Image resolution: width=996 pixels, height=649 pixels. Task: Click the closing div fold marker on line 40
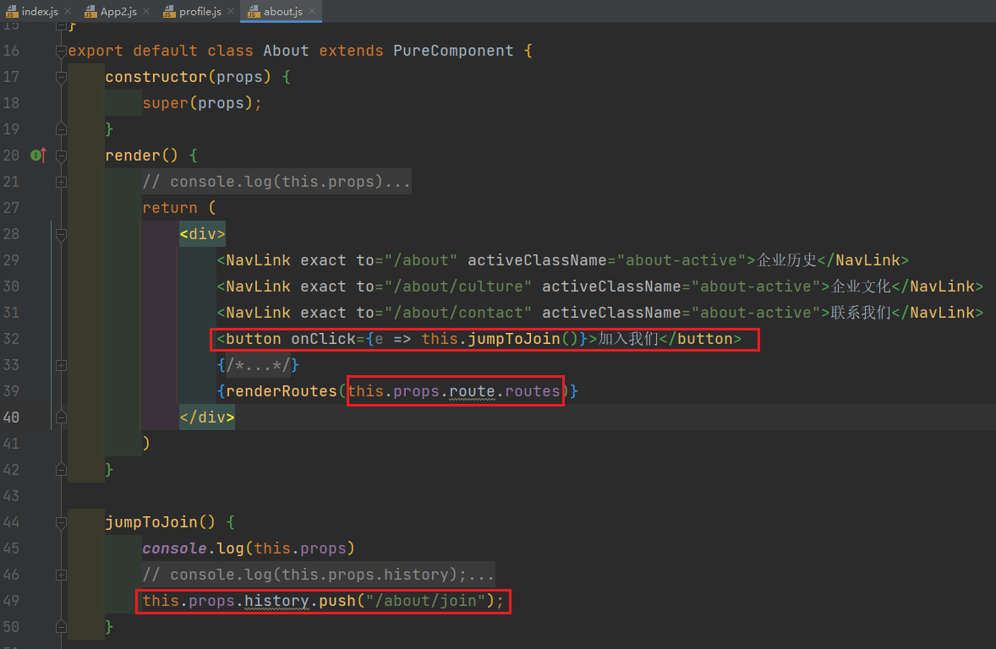tap(61, 417)
